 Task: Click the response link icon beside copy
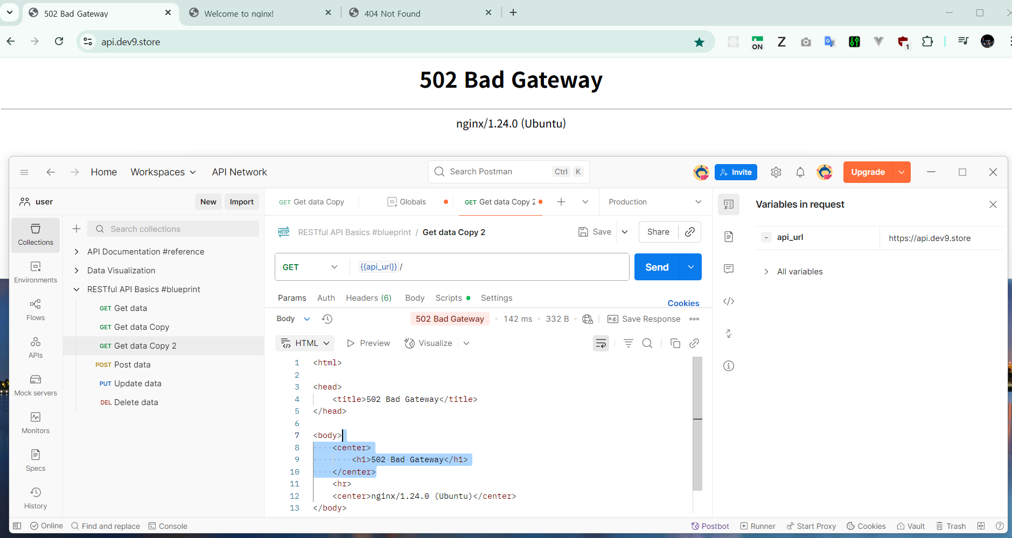[x=694, y=343]
